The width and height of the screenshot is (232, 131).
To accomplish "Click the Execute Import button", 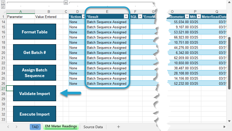I will [35, 114].
